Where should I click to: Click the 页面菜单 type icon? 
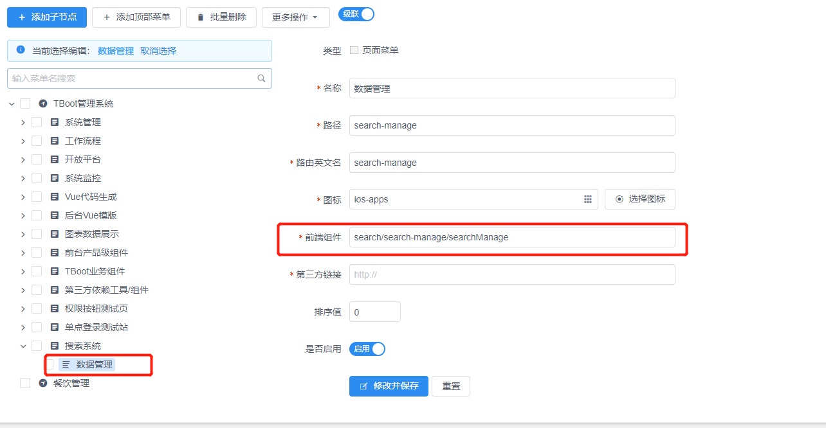pos(354,50)
